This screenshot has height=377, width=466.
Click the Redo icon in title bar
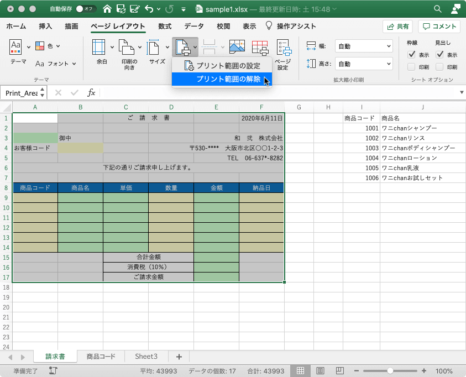click(x=169, y=9)
